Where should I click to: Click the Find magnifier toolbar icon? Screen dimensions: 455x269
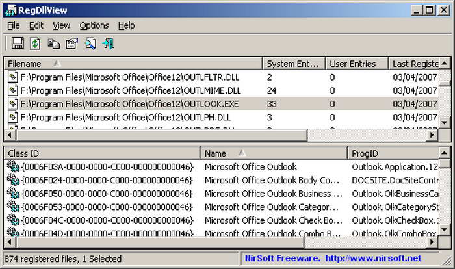[90, 44]
